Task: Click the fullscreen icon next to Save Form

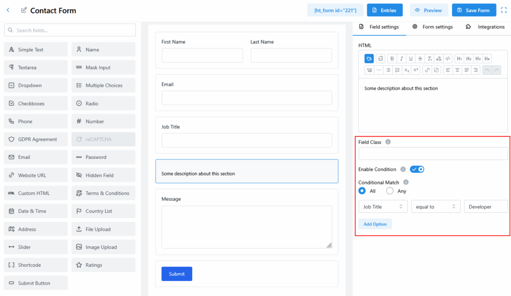Action: tap(504, 10)
